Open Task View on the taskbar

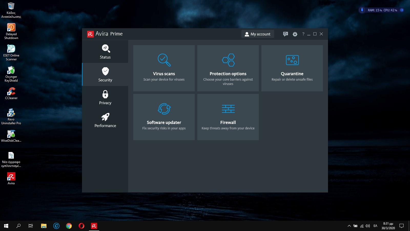point(31,226)
